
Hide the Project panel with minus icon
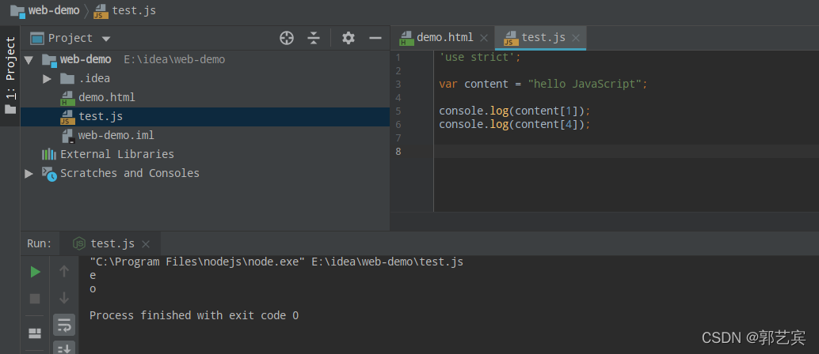tap(375, 38)
